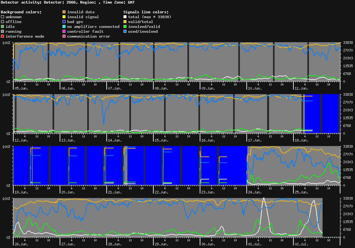Click the pink communication error swatch
The height and width of the screenshot is (248, 355).
point(64,36)
